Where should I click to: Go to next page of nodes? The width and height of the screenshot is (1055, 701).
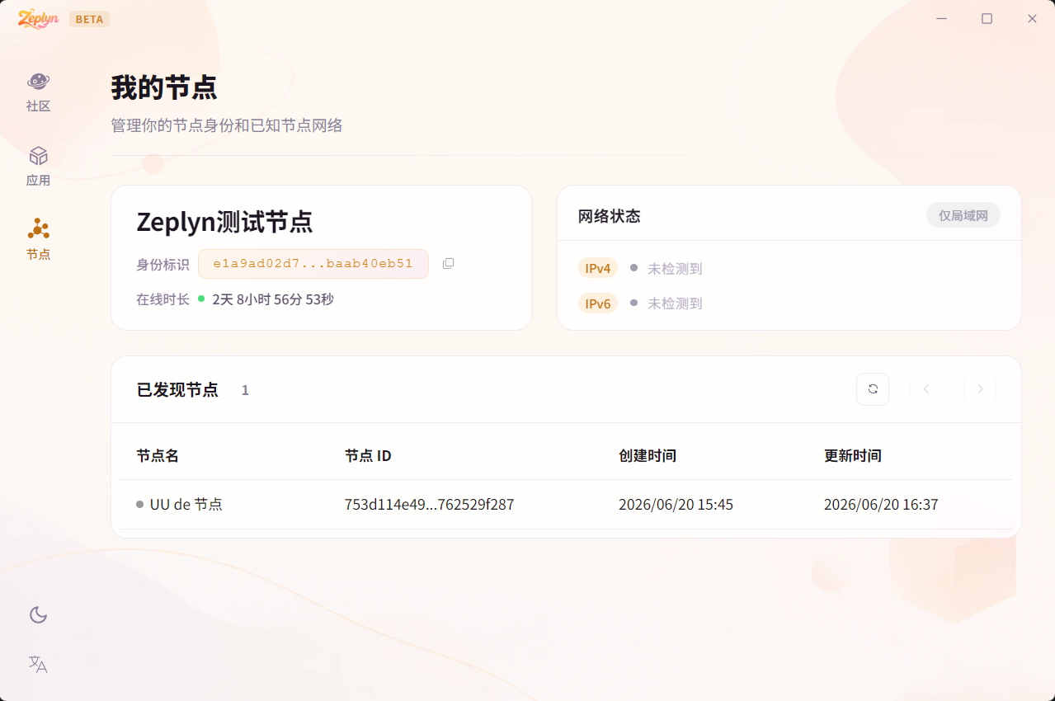click(980, 389)
